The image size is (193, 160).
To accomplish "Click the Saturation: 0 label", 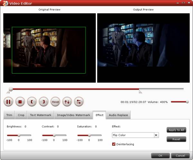I will coord(87,126).
